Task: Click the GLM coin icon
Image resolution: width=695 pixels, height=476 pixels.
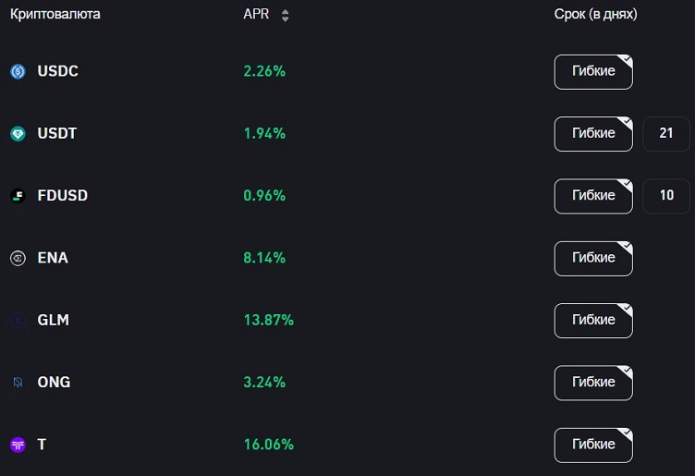Action: tap(18, 320)
